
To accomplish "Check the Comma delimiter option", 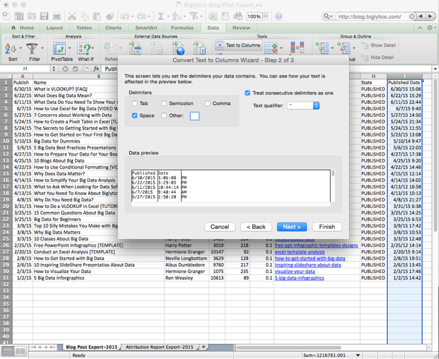I will point(207,104).
